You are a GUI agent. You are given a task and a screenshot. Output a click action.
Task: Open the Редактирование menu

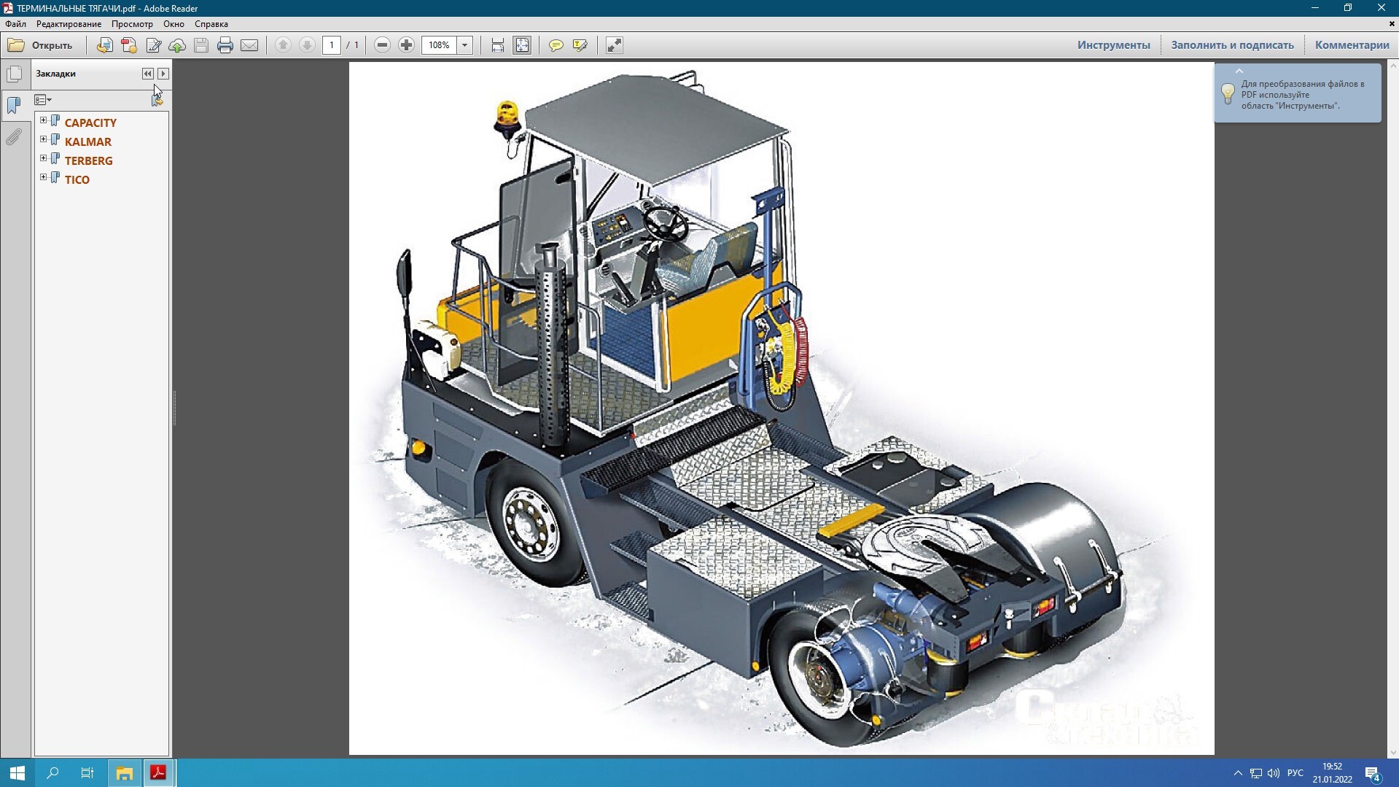[x=69, y=24]
